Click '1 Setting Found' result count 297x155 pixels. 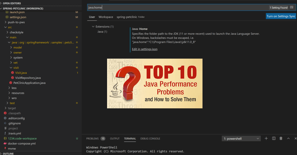coord(279,8)
